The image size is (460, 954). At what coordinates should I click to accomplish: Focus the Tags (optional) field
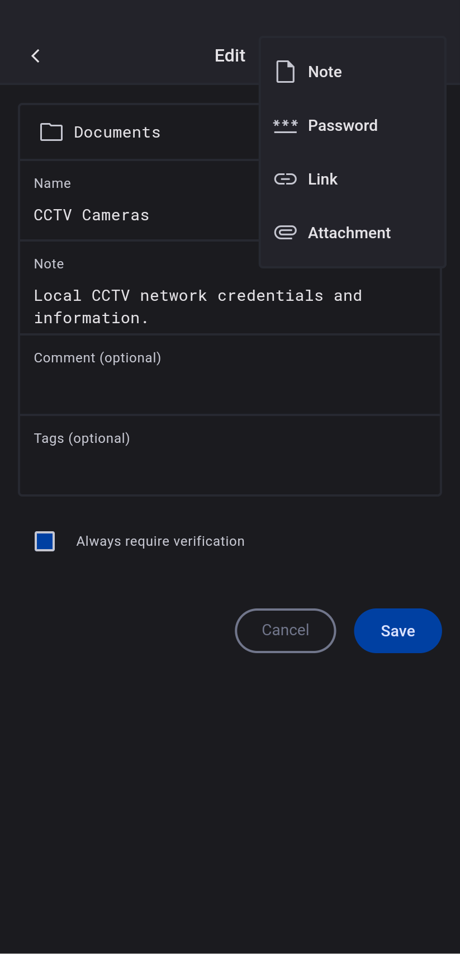pos(230,461)
